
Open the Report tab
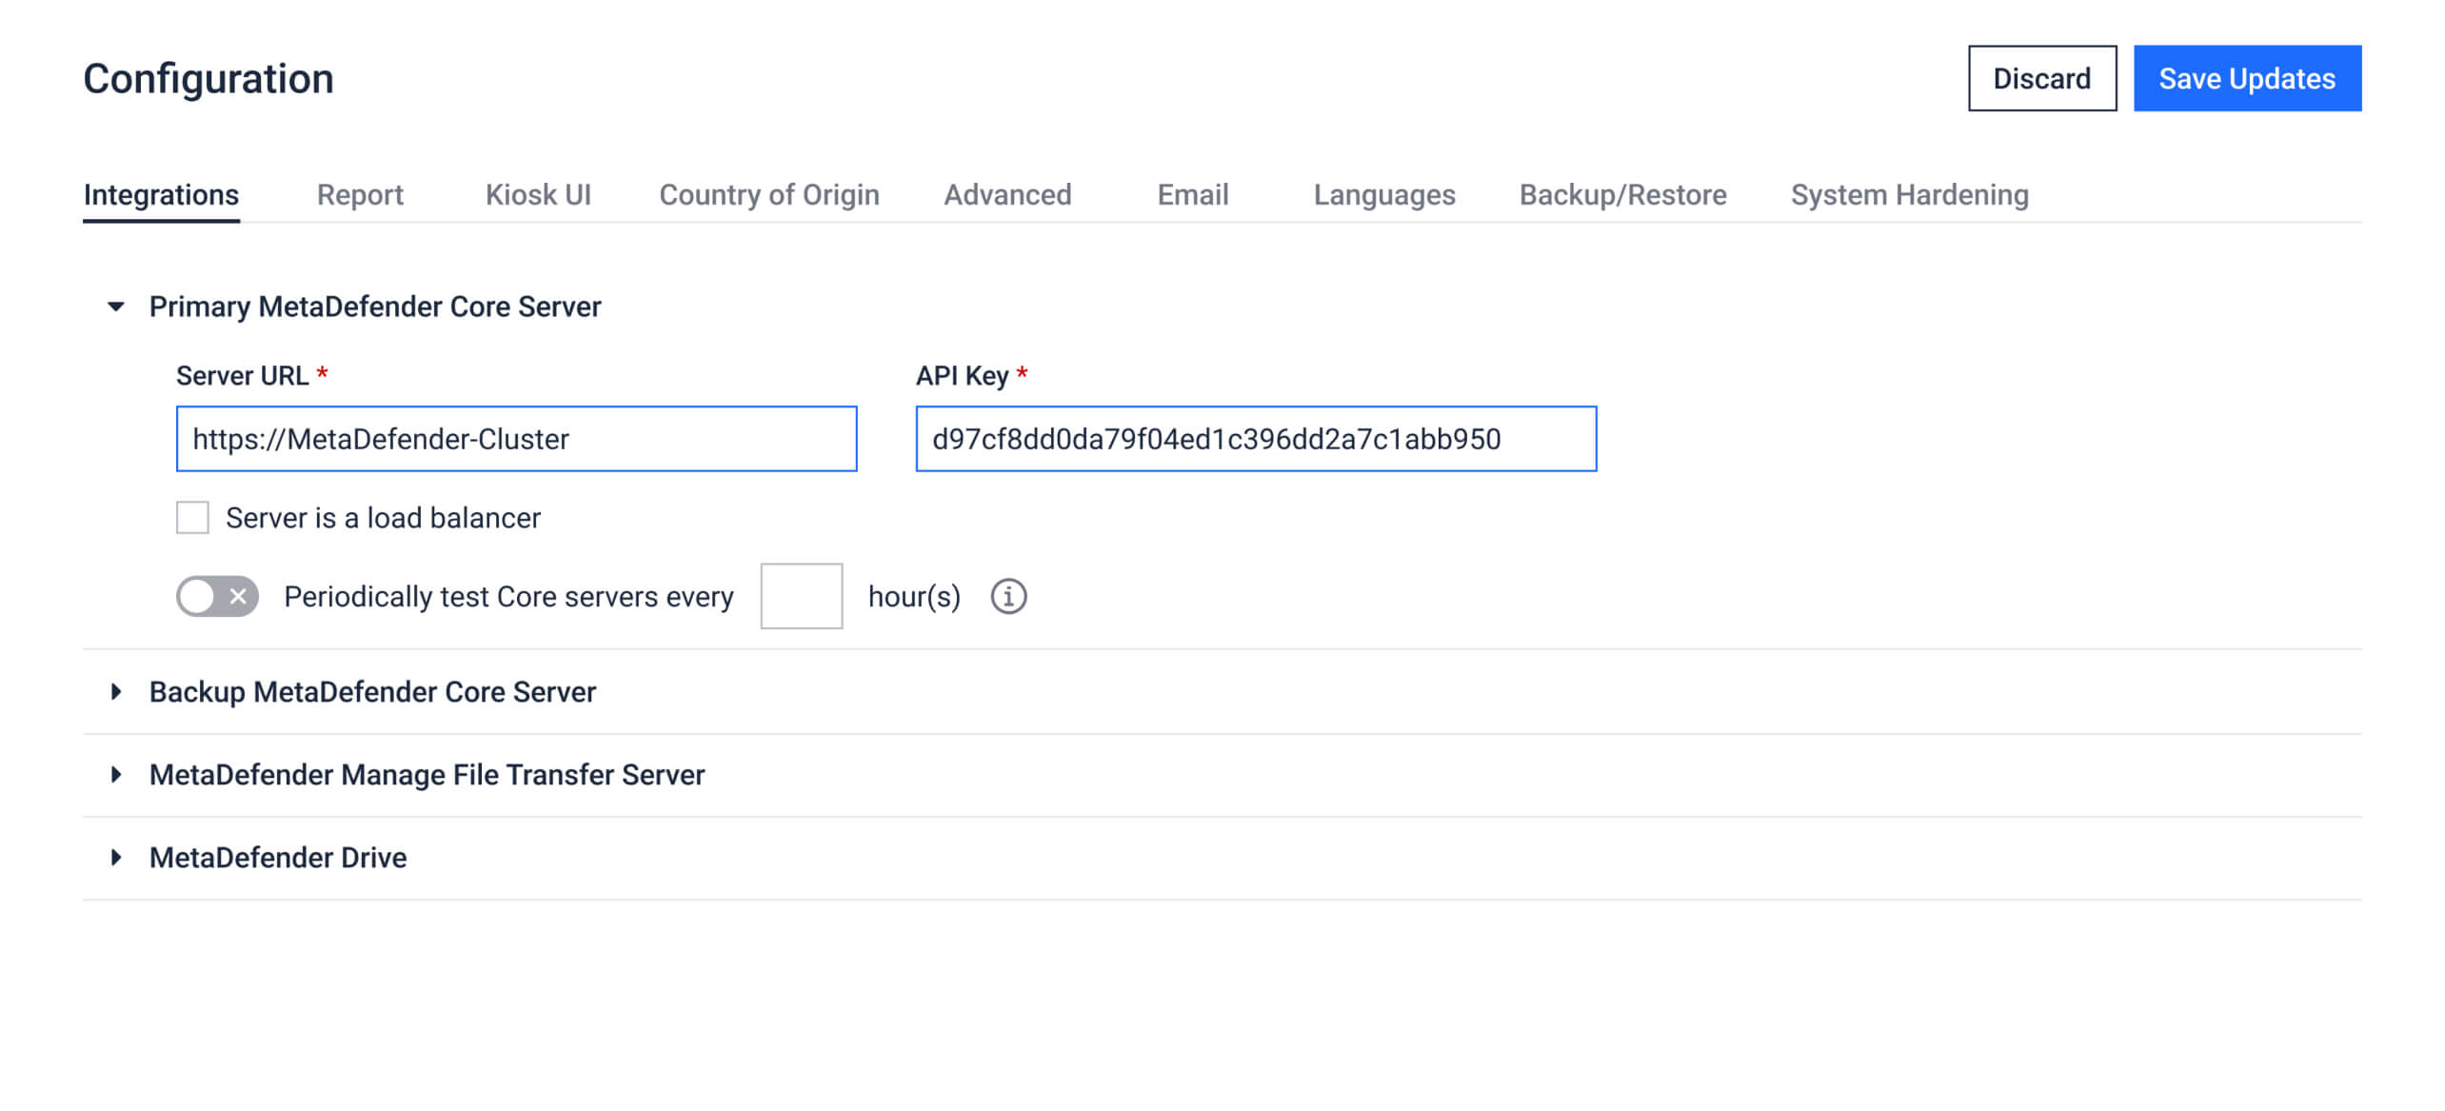click(360, 195)
